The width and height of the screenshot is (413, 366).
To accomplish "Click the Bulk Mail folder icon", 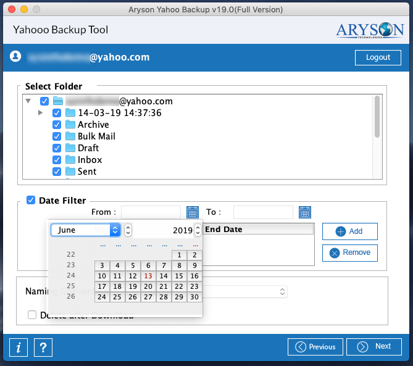I will tap(70, 136).
